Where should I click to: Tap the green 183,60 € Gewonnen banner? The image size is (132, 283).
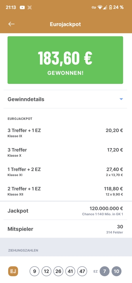point(65,60)
